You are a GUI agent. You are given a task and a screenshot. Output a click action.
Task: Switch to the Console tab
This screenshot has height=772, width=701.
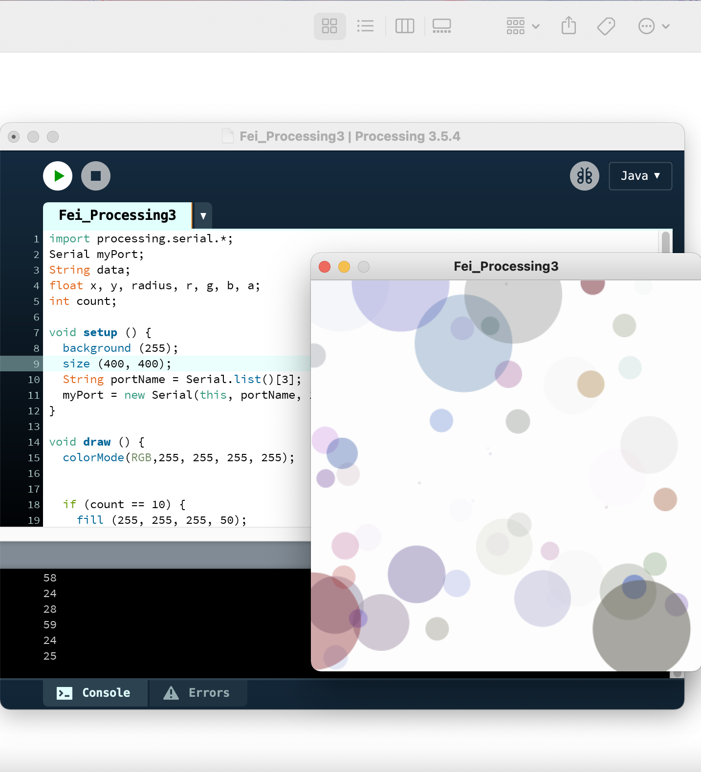coord(95,693)
